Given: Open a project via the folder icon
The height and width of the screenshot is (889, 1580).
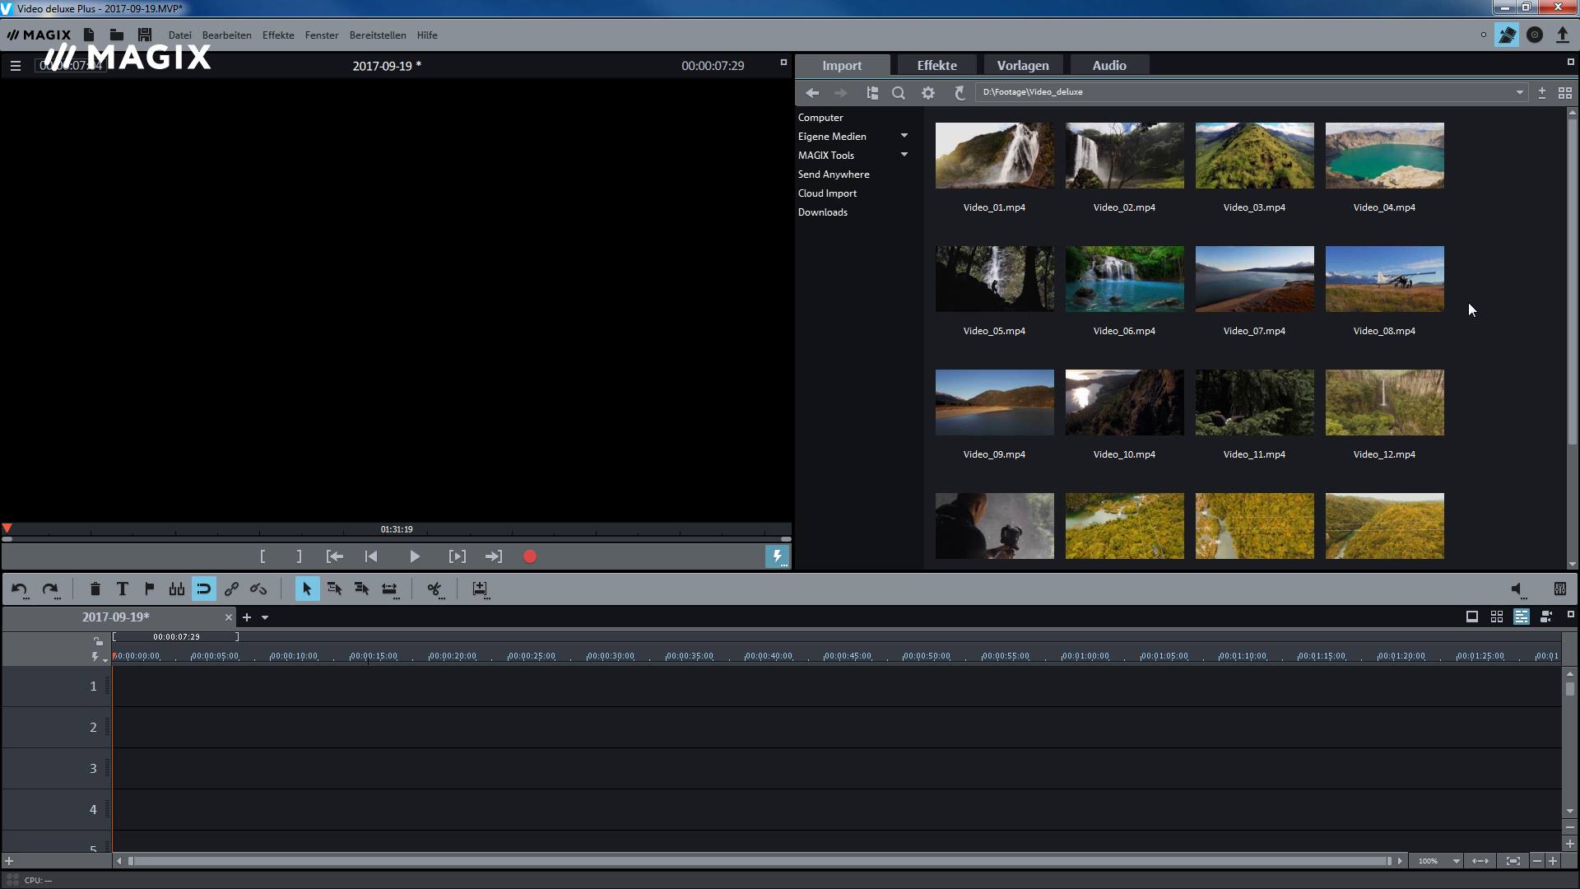Looking at the screenshot, I should 117,35.
